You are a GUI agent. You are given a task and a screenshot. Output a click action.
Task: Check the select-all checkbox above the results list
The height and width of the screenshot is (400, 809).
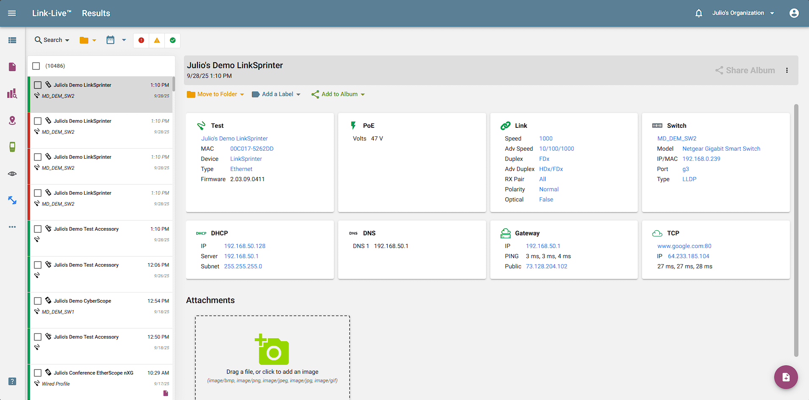(36, 66)
